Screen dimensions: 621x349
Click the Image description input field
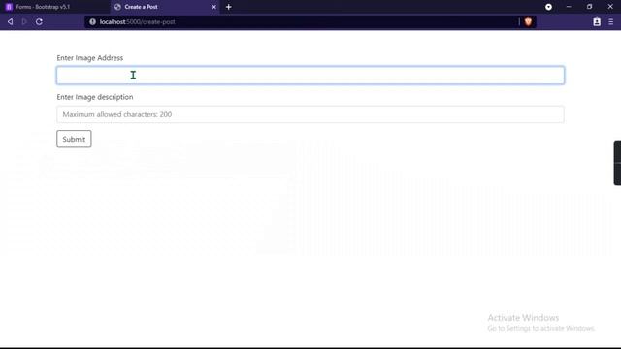310,114
